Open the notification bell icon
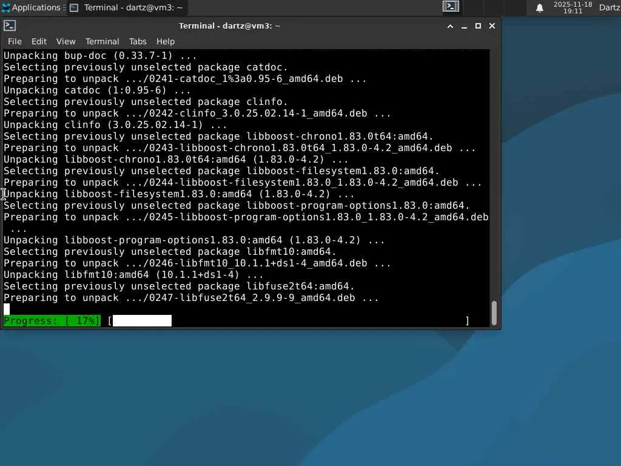Image resolution: width=621 pixels, height=466 pixels. click(x=539, y=8)
